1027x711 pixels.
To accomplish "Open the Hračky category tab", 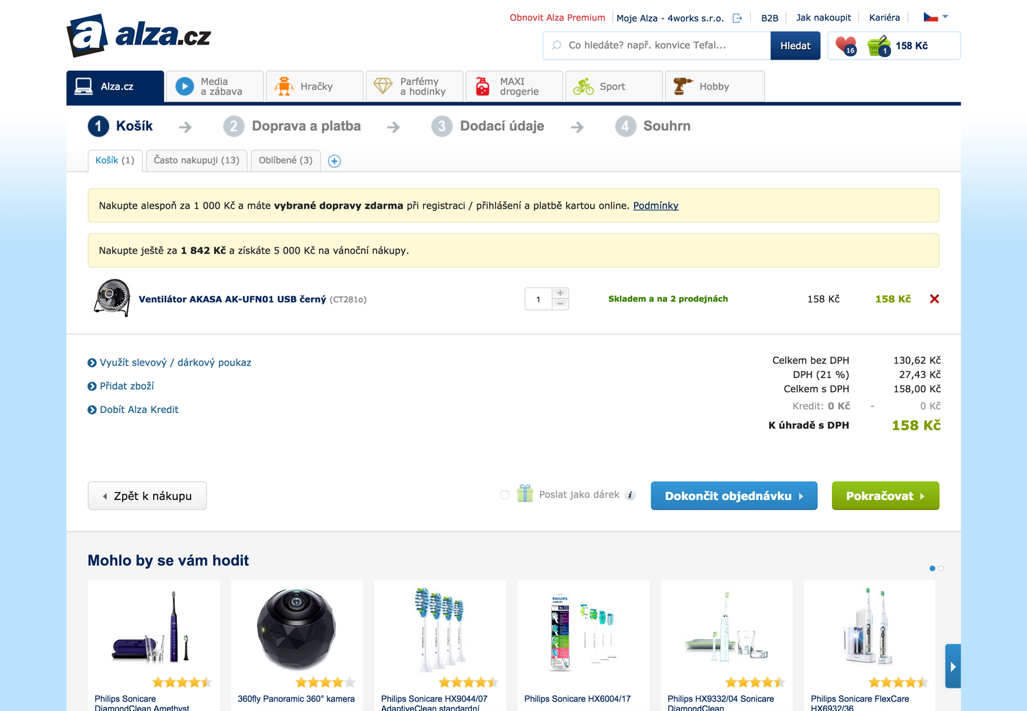I will click(315, 86).
